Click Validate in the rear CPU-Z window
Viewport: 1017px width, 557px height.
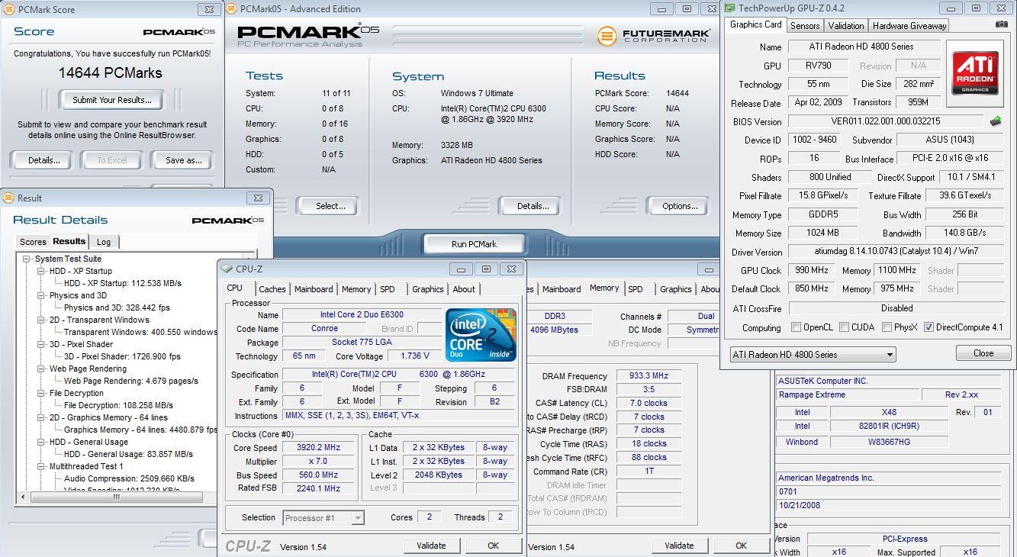679,546
